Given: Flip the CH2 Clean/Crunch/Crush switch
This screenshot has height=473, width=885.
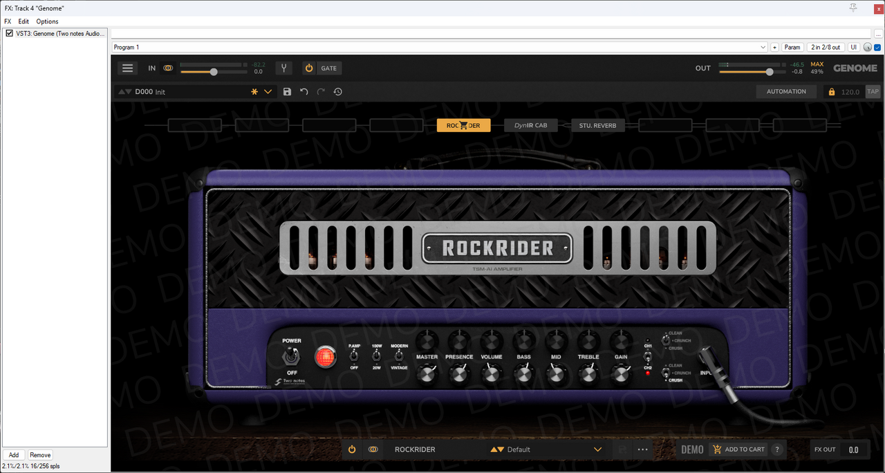Looking at the screenshot, I should tap(665, 373).
